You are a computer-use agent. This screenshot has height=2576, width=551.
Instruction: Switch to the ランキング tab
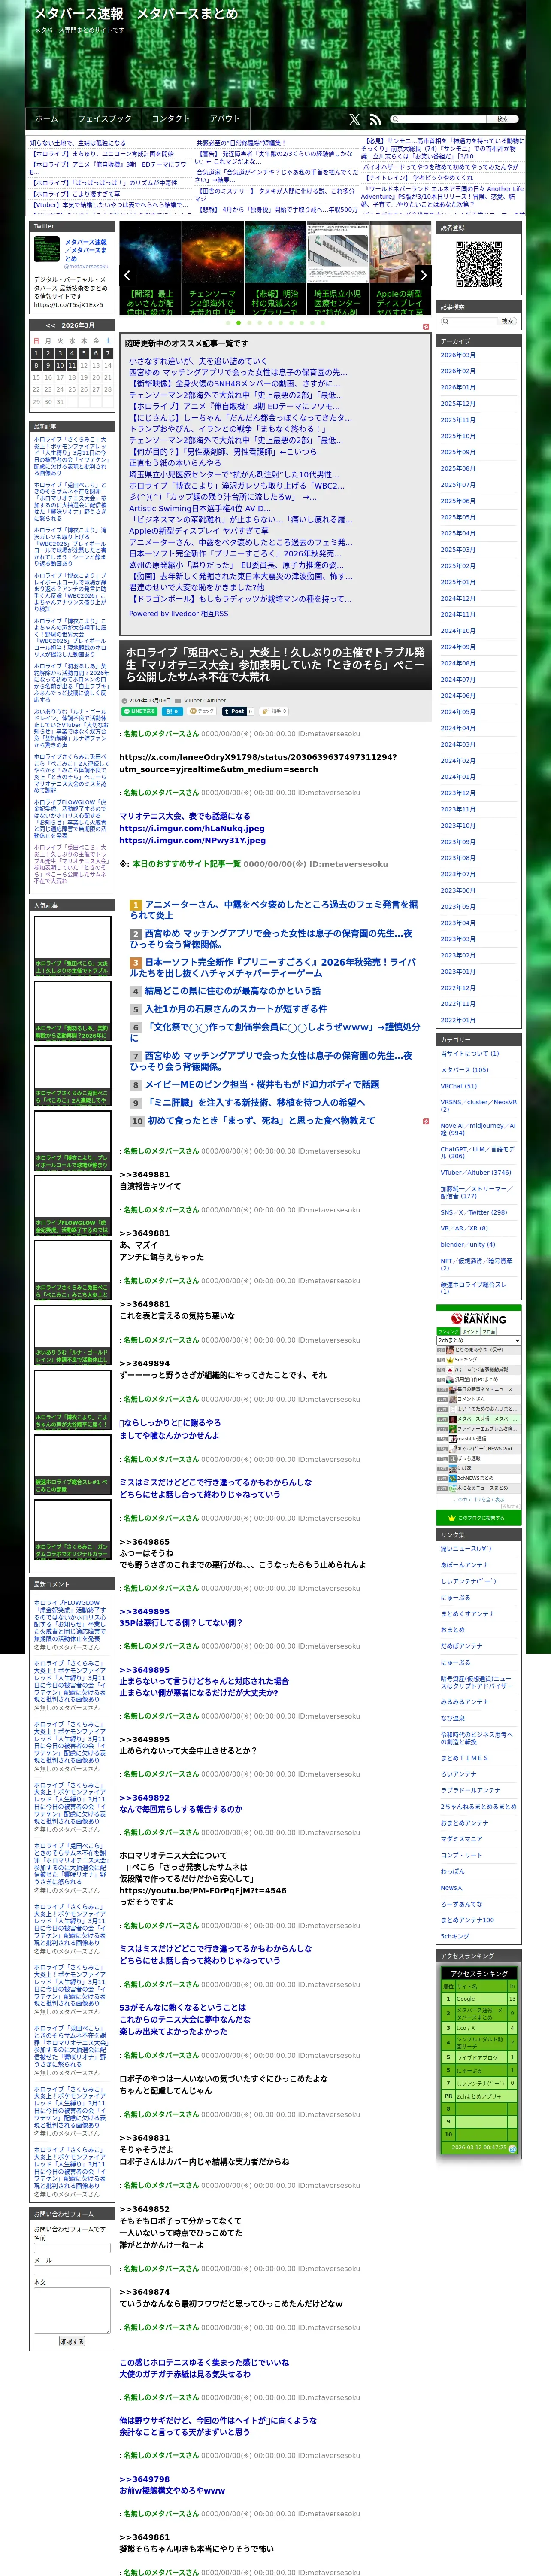tap(448, 1331)
